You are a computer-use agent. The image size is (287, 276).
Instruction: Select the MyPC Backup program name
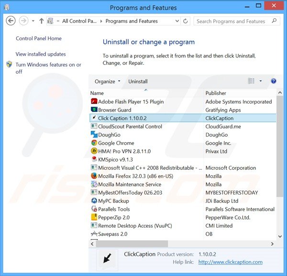[x=113, y=201]
